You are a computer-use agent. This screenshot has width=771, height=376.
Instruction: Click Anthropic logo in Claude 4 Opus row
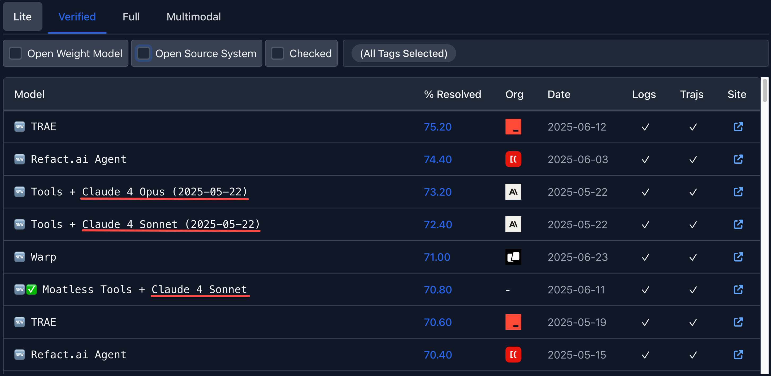[513, 192]
